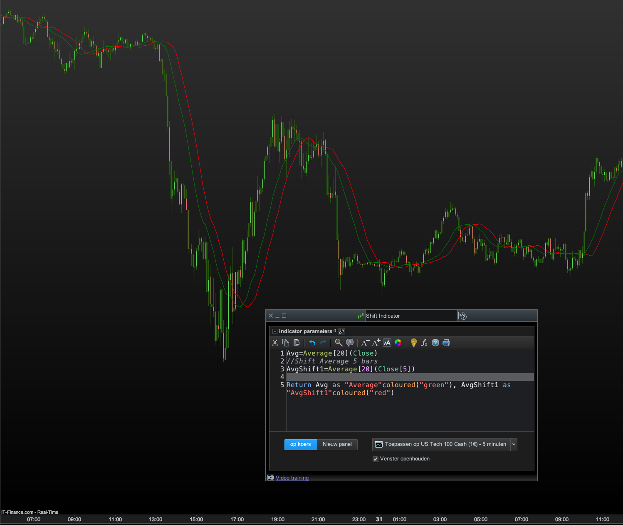Viewport: 623px width, 525px height.
Task: Click the candlestick icon beside Shift Indicator
Action: point(361,316)
